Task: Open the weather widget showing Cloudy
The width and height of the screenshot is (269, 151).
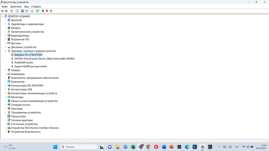Action: pos(10,147)
